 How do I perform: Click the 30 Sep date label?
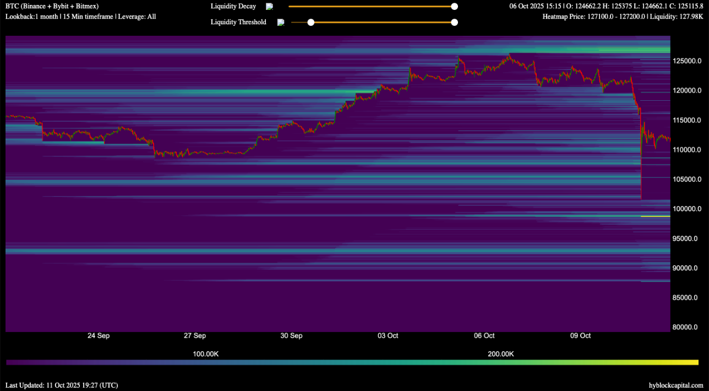tap(291, 335)
